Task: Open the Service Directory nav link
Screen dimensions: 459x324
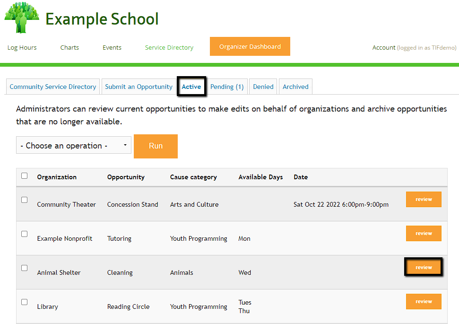Action: 169,47
